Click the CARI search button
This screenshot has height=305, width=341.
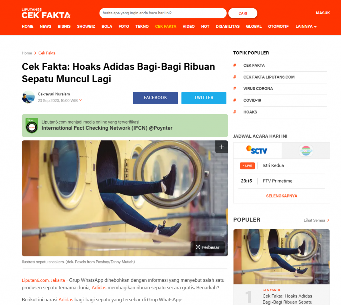243,13
